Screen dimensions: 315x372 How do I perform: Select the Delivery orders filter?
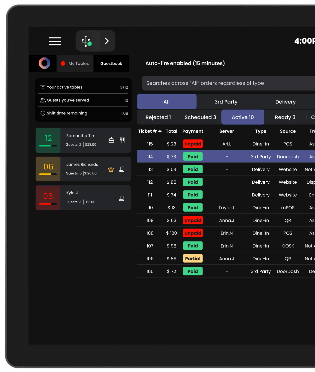click(x=285, y=102)
